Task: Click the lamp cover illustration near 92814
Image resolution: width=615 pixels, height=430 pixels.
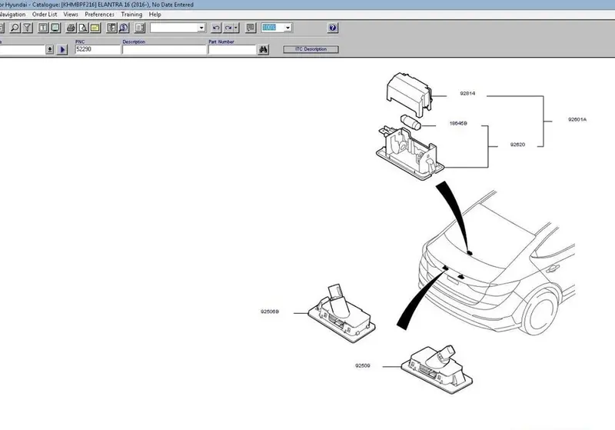Action: click(409, 94)
